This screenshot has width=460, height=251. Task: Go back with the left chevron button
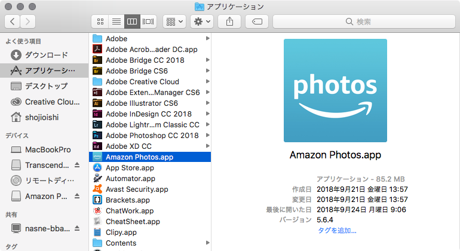tap(13, 22)
